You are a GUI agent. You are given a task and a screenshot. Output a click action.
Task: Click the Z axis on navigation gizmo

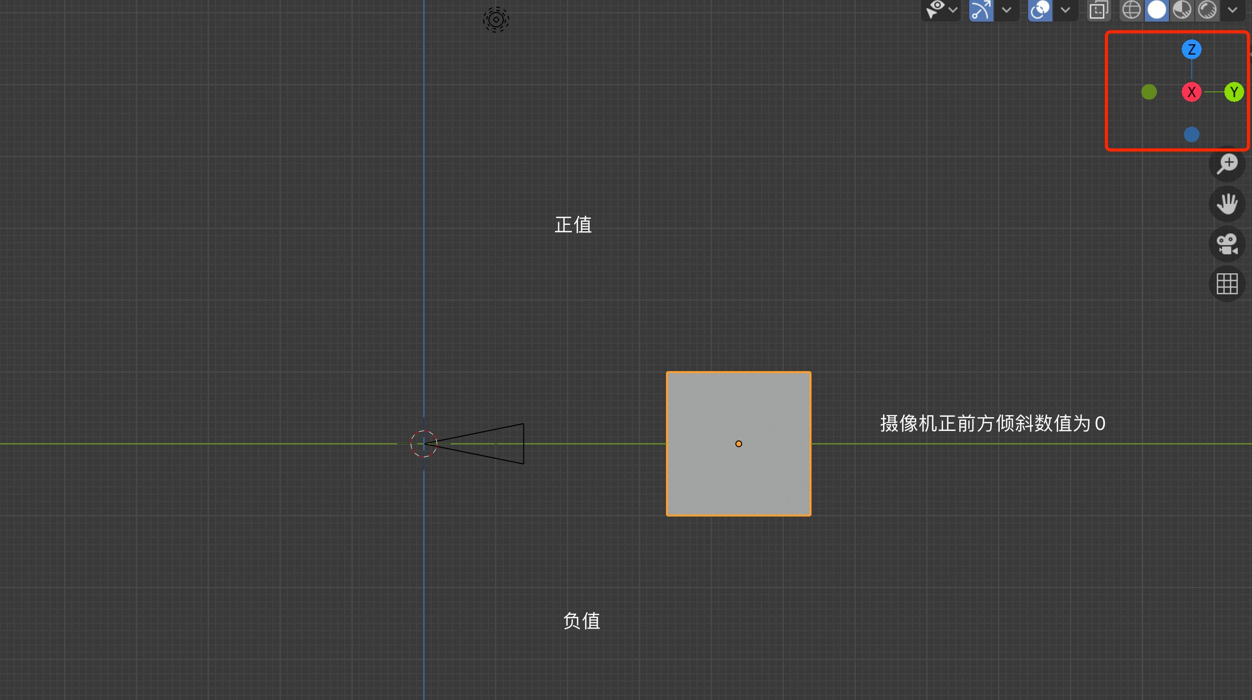pyautogui.click(x=1192, y=49)
